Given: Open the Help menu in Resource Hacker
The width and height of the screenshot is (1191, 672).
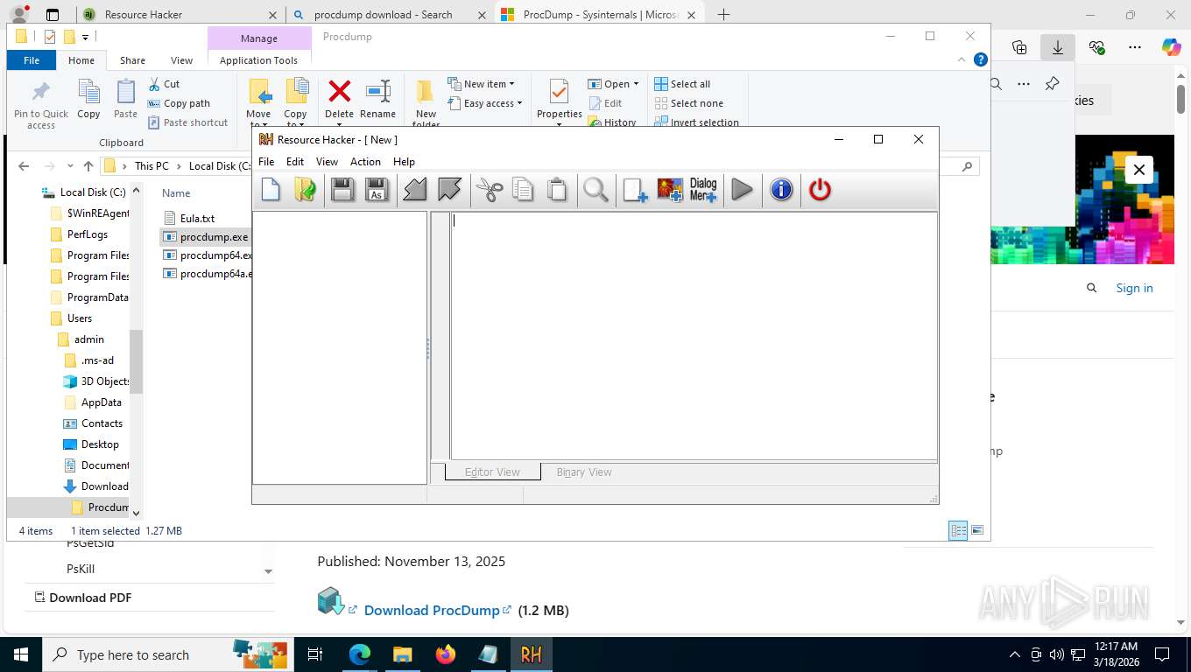Looking at the screenshot, I should click(404, 162).
